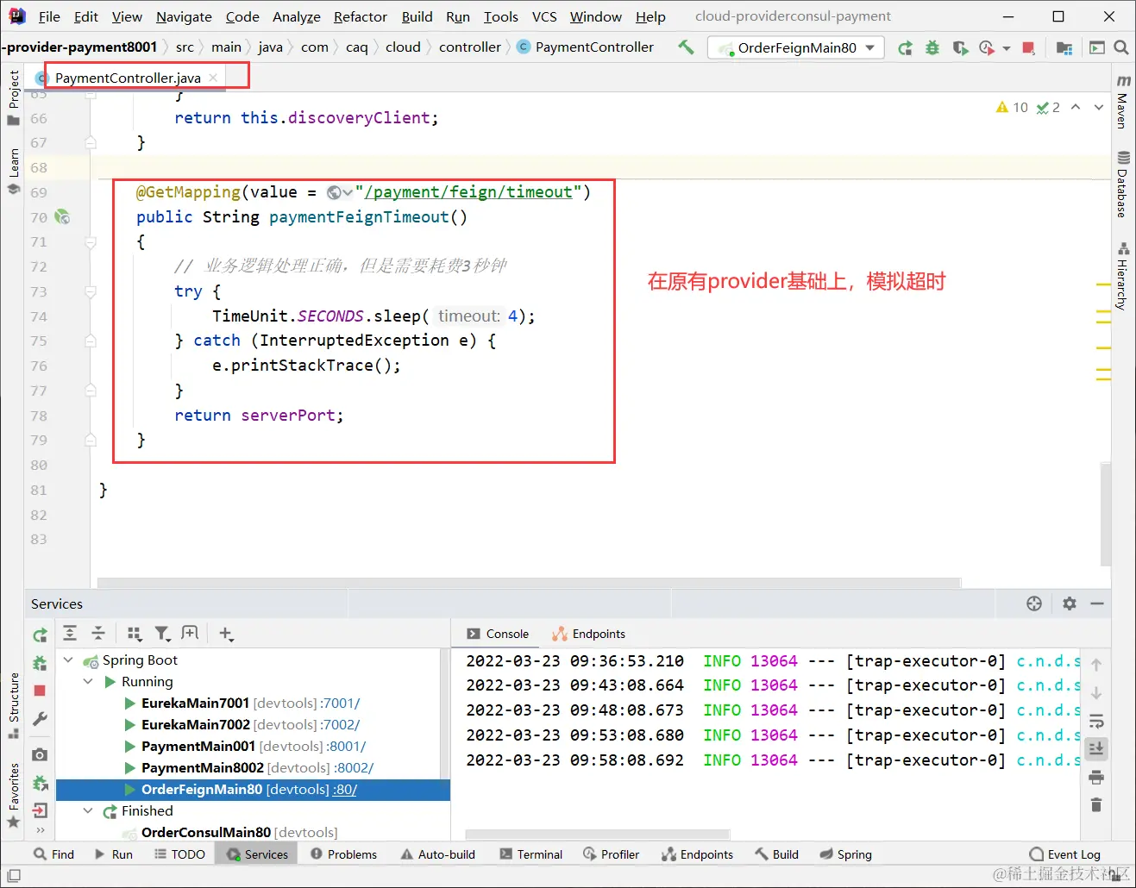Select the Endpoints tab in Services
Screen dimensions: 1136x888
pyautogui.click(x=588, y=634)
